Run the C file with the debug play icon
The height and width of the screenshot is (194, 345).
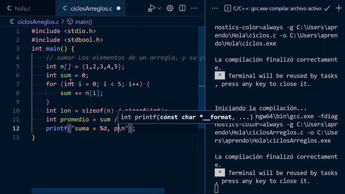pos(151,9)
